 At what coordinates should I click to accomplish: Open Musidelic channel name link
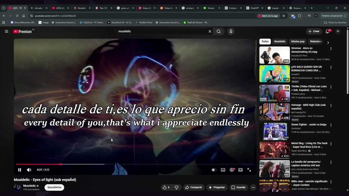click(x=29, y=186)
